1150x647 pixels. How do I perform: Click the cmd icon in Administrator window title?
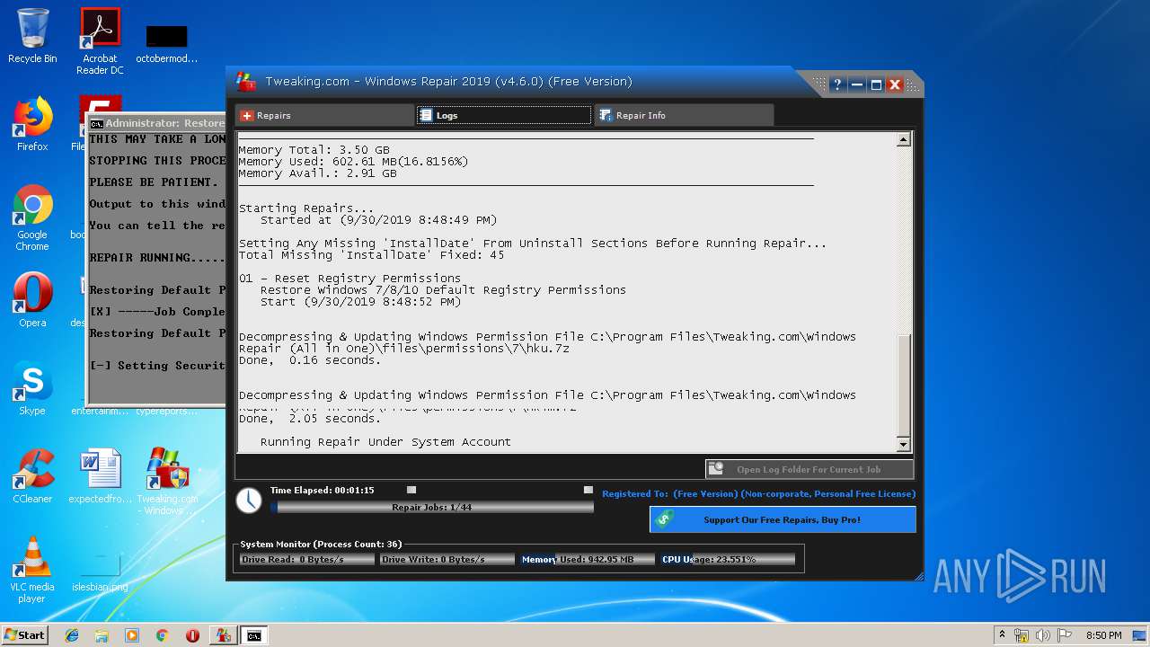coord(96,124)
